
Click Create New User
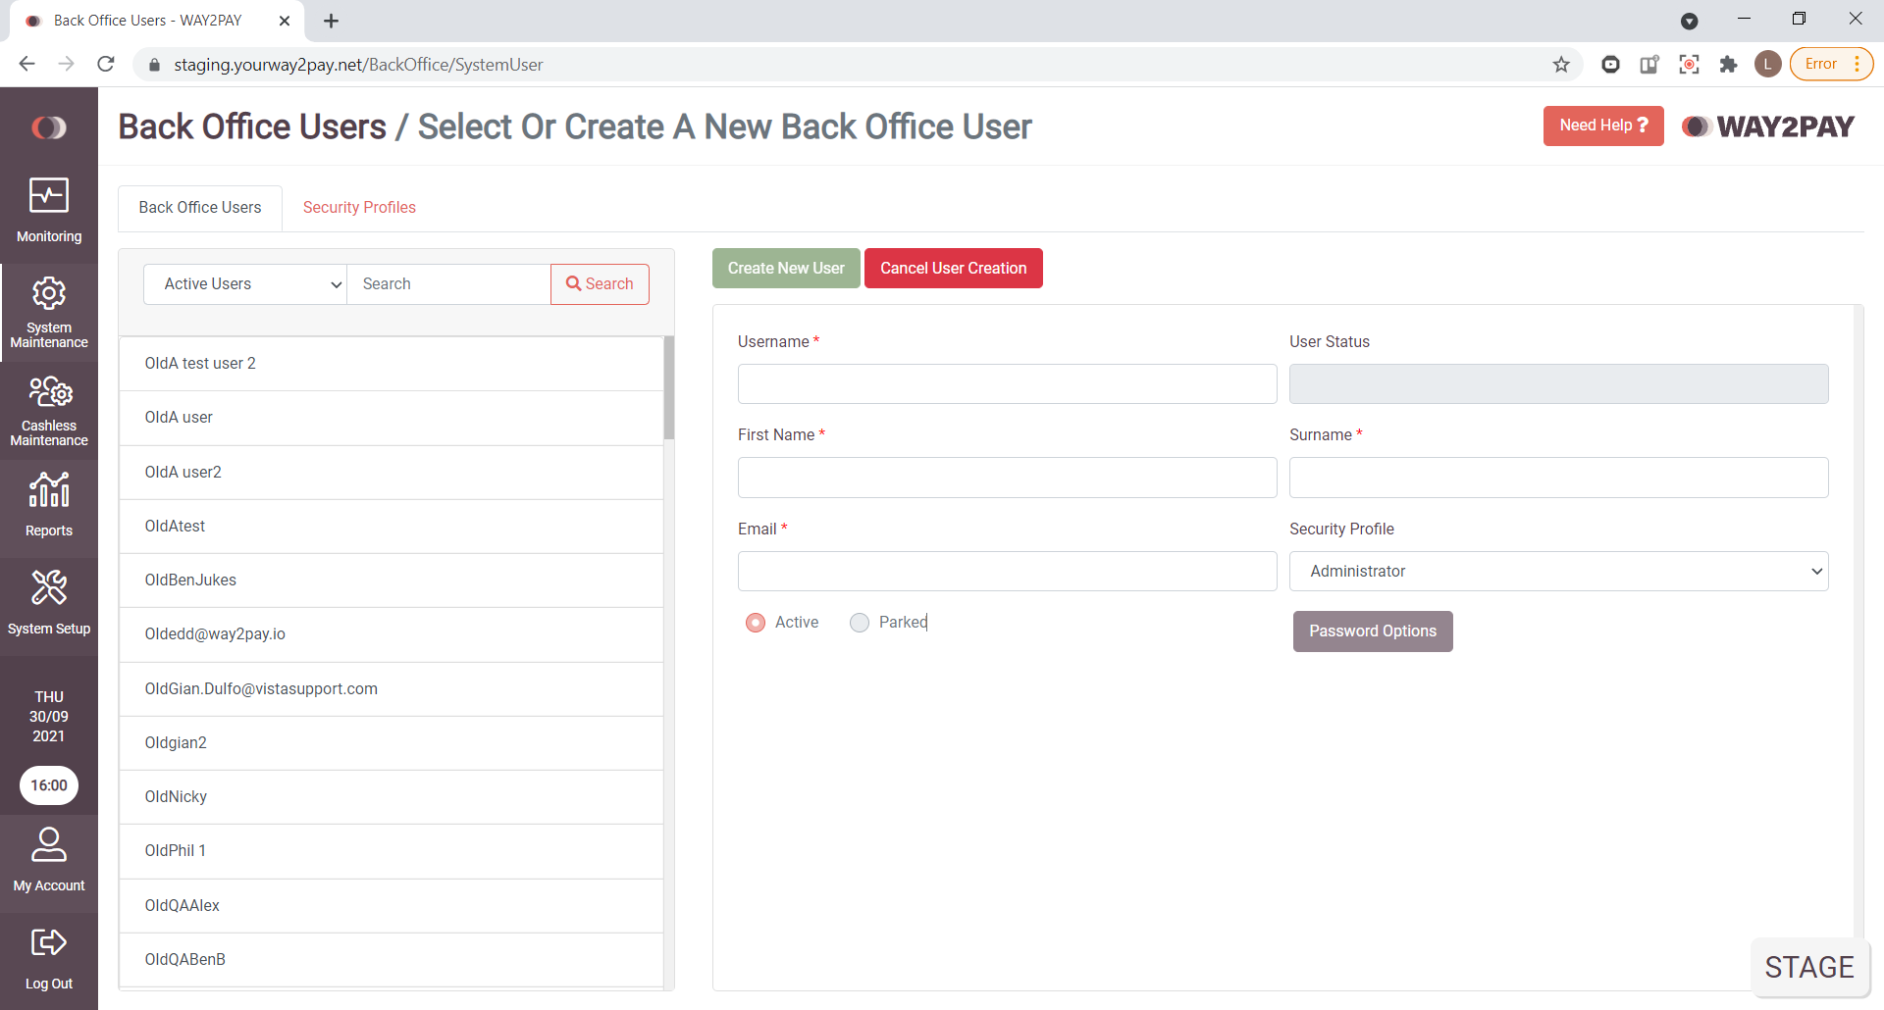[x=785, y=268]
